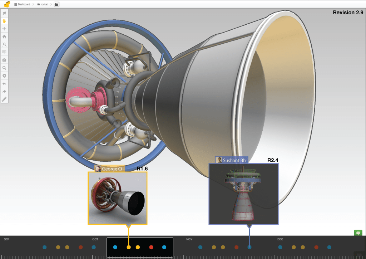
Task: Open George's R1.6 revision thumbnail
Action: point(117,198)
